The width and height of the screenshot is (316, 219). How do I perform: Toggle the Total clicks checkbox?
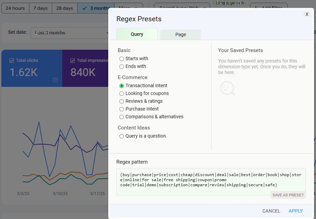[12, 60]
